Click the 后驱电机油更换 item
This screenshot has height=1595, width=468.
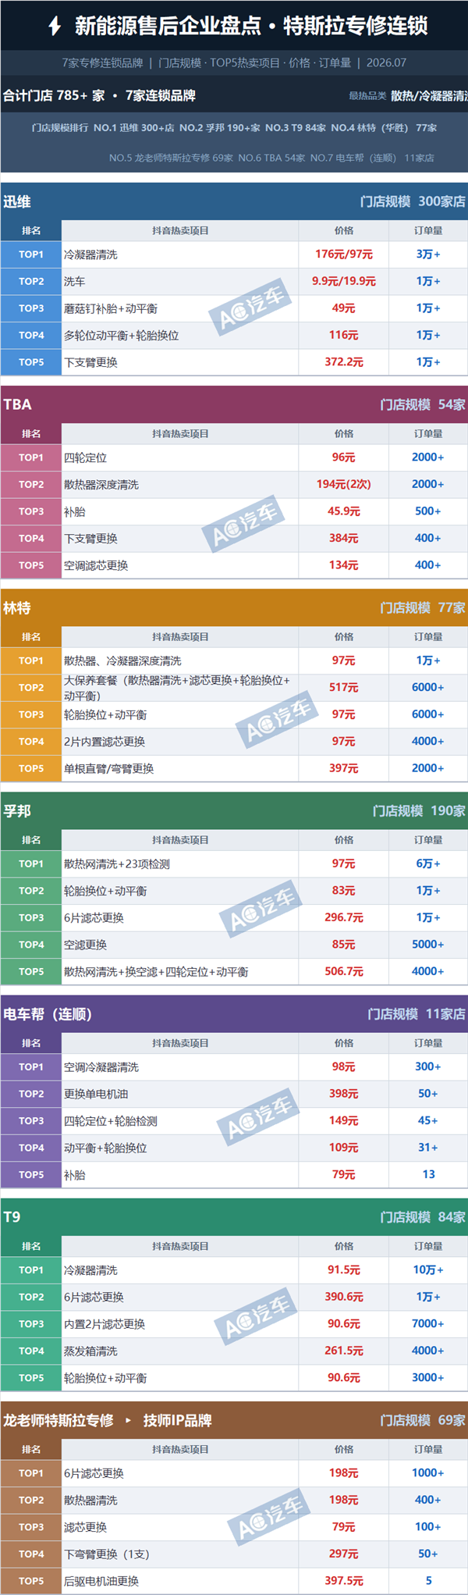point(101,1581)
